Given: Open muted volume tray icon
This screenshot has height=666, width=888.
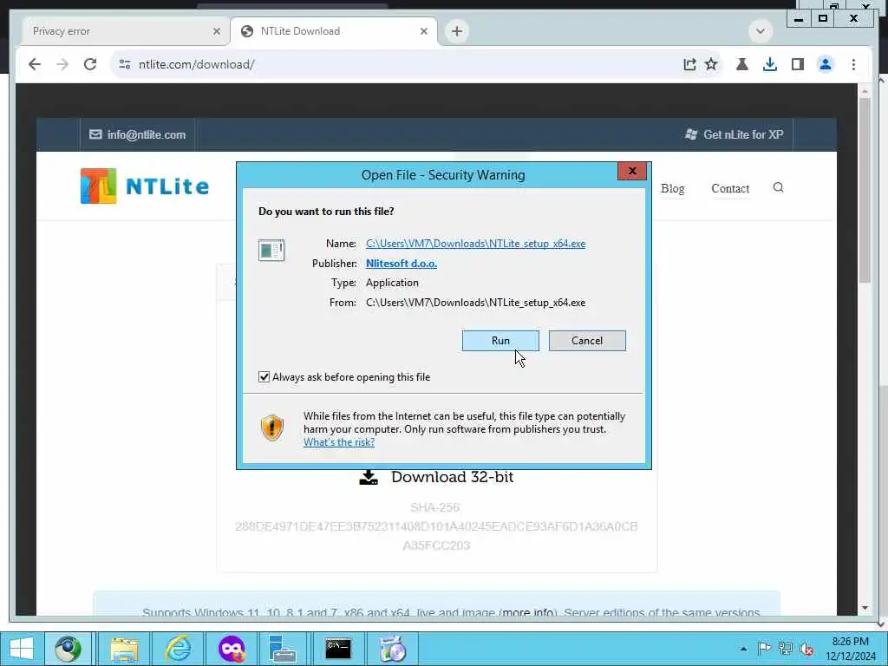Looking at the screenshot, I should [806, 649].
